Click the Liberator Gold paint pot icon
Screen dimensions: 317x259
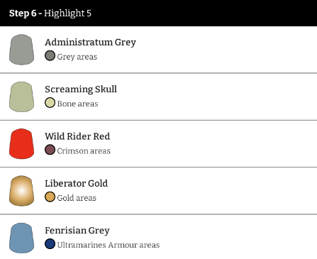click(21, 191)
